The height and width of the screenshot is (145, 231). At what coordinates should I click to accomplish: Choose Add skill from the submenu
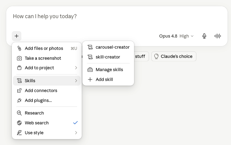click(108, 79)
